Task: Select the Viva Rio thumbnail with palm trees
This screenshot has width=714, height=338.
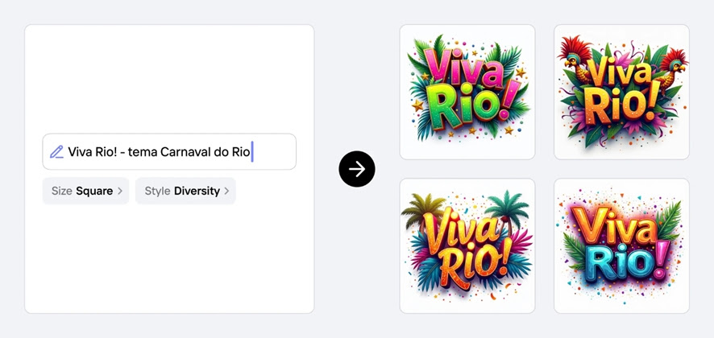Action: (x=467, y=245)
